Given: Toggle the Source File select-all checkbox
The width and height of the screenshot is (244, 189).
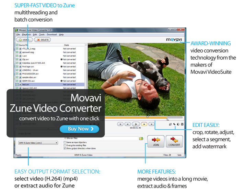Looking at the screenshot, I should 17,45.
